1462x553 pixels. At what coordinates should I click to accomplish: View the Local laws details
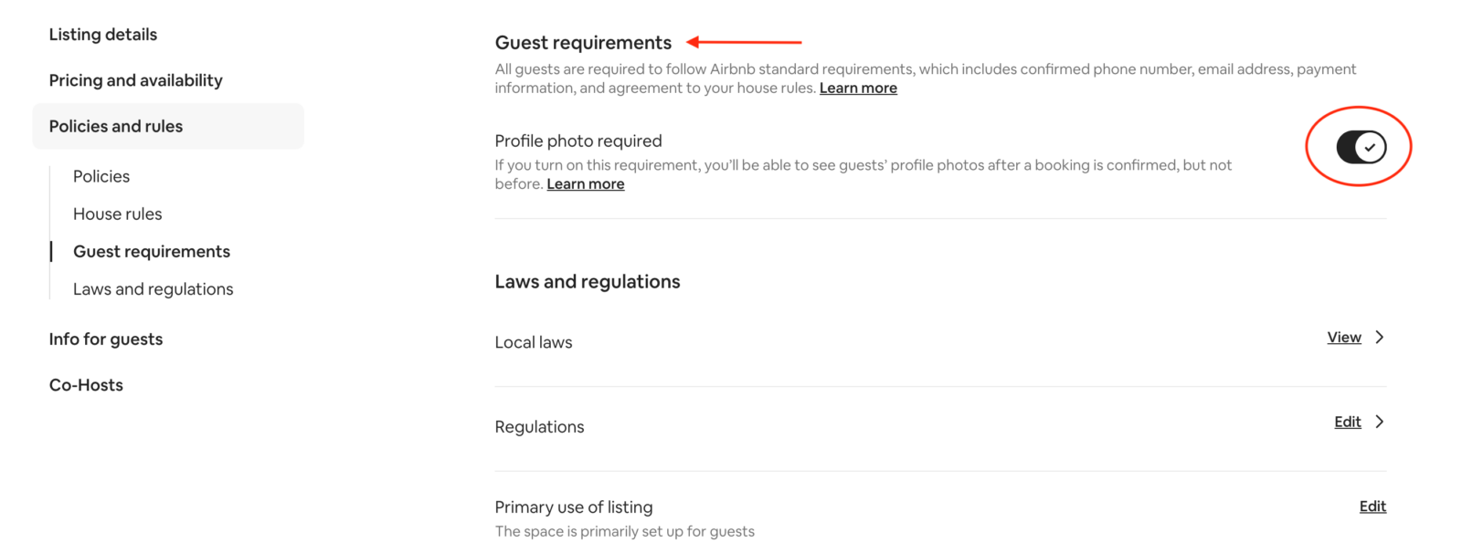(x=1343, y=337)
